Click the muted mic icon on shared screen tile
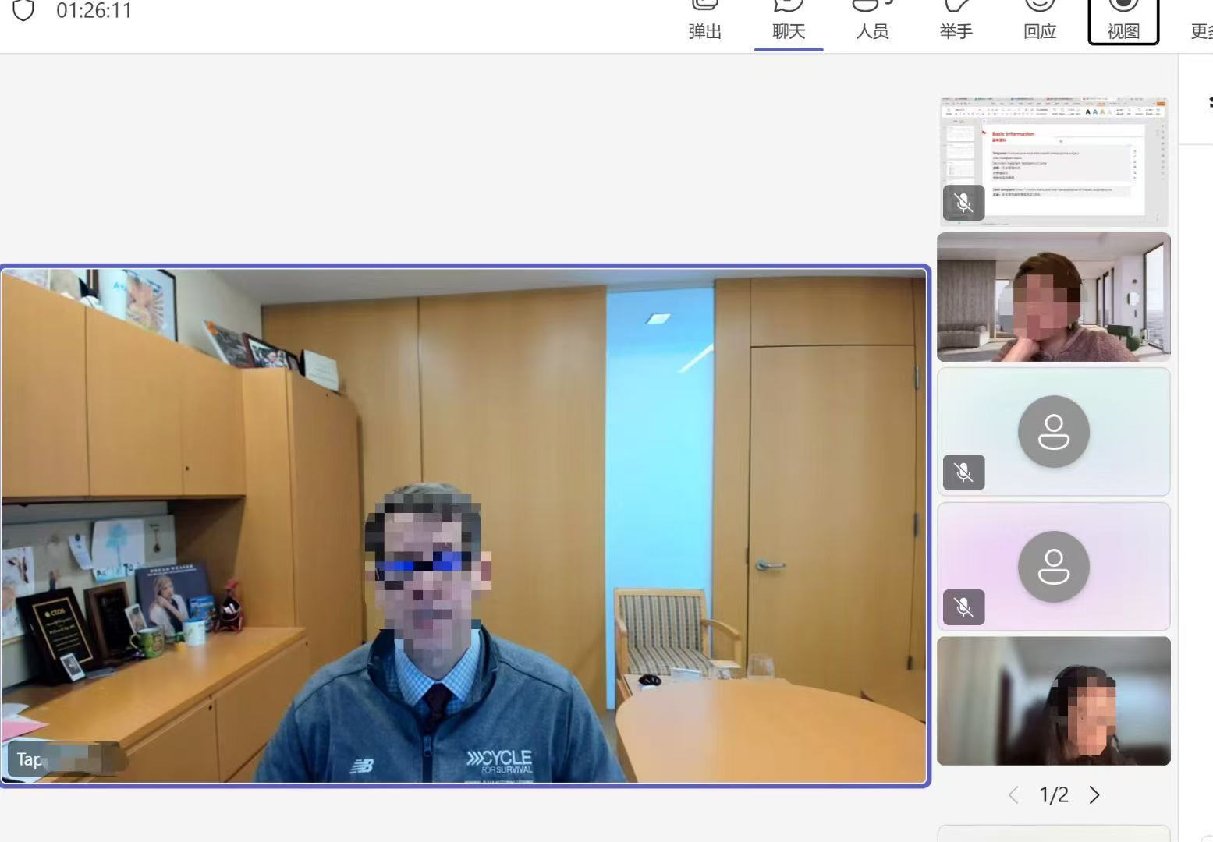The width and height of the screenshot is (1213, 842). pyautogui.click(x=963, y=203)
